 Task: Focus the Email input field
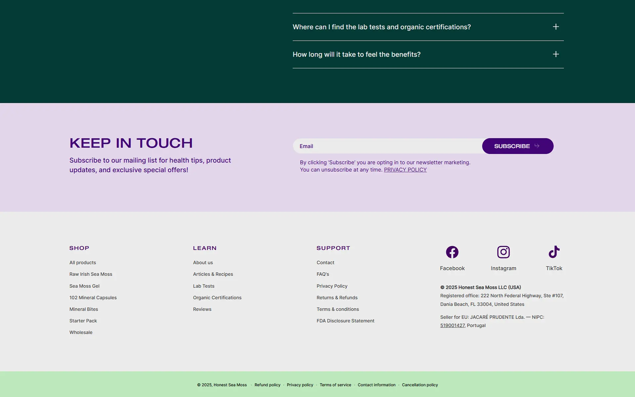[387, 146]
